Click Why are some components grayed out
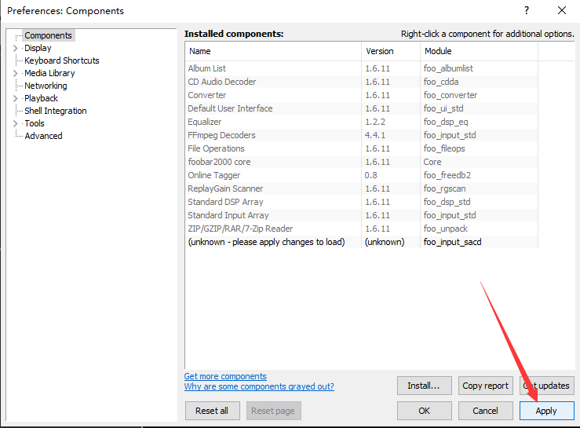Image resolution: width=580 pixels, height=428 pixels. click(x=259, y=386)
